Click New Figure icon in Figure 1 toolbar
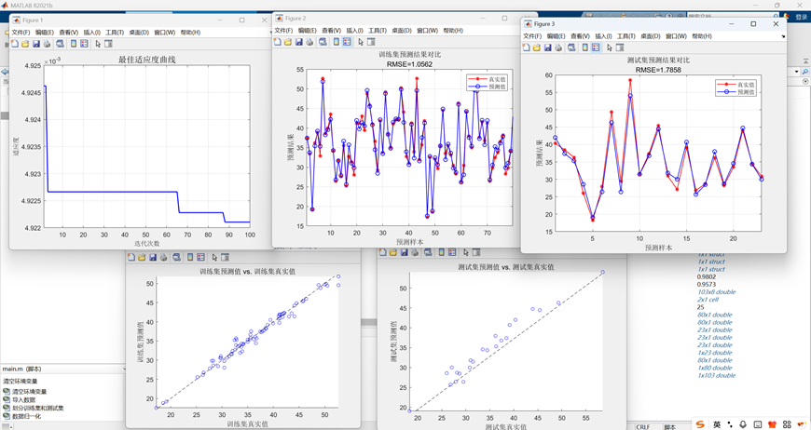This screenshot has width=811, height=430. point(15,44)
